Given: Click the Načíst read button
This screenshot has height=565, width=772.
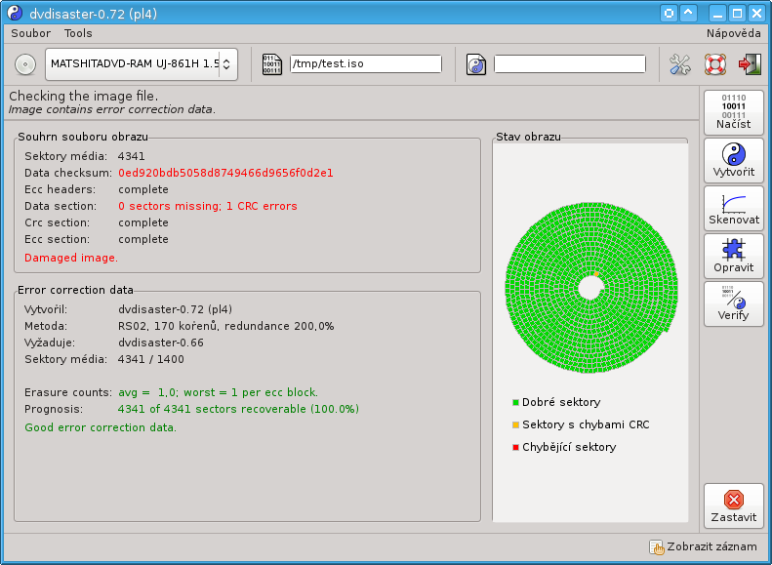Looking at the screenshot, I should click(x=734, y=112).
